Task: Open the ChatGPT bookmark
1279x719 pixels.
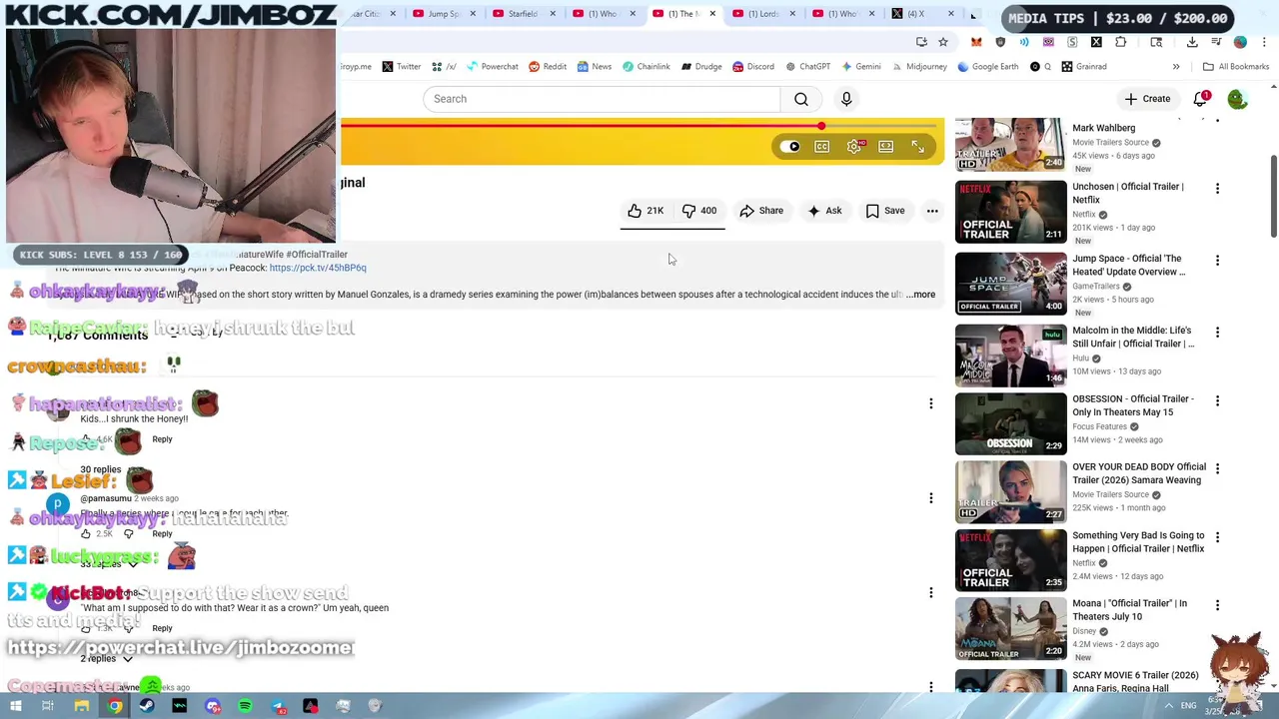Action: tap(807, 67)
